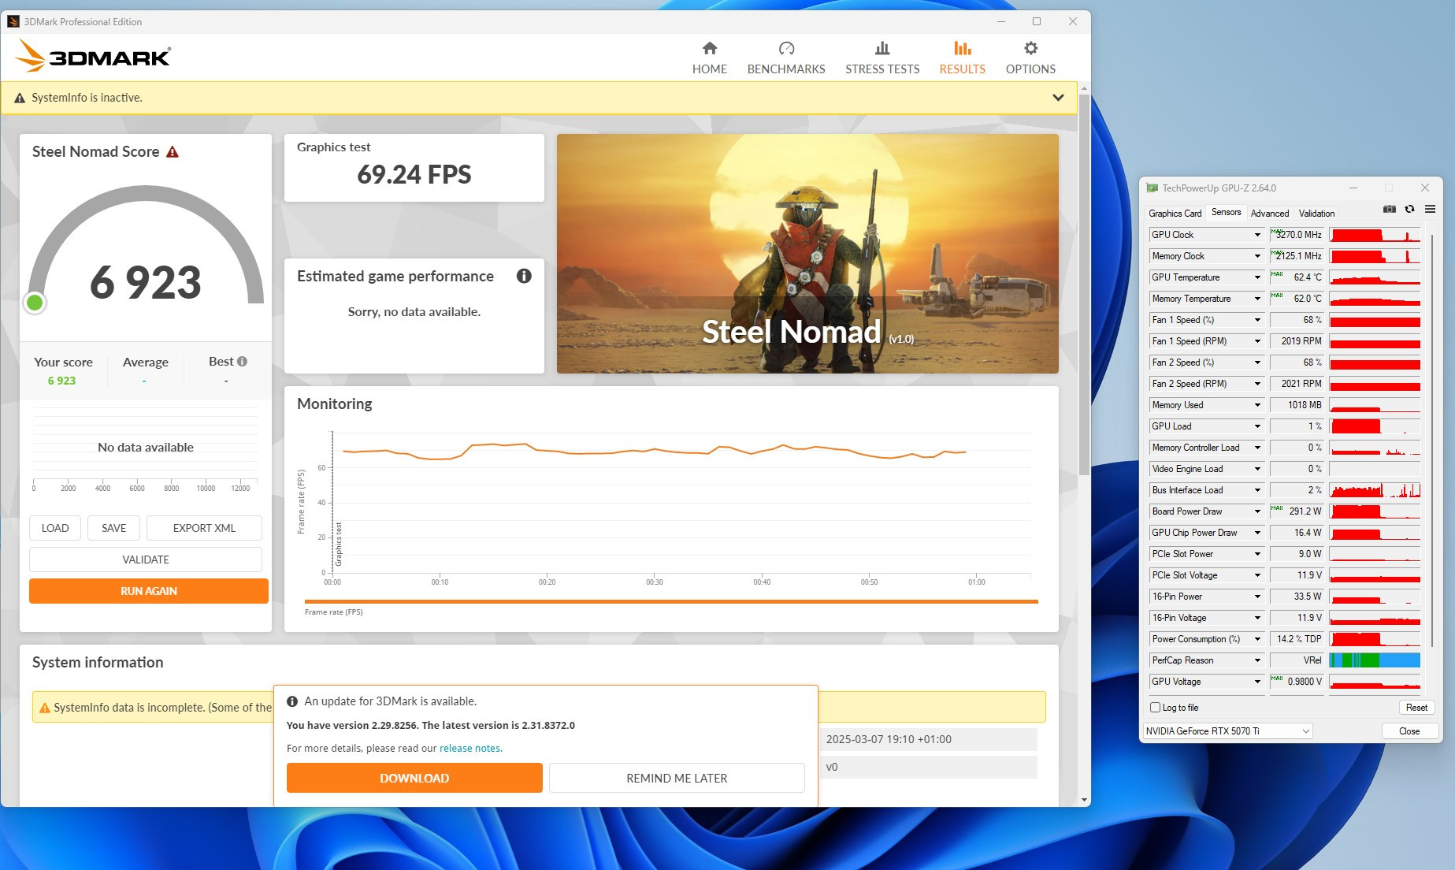Open the GPU Voltage sensor dropdown
The image size is (1455, 870).
tap(1257, 682)
